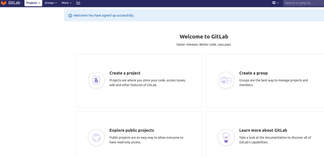Screen dimensions: 324x157
Task: Click the lightbulb documentation icon
Action: tap(226, 138)
